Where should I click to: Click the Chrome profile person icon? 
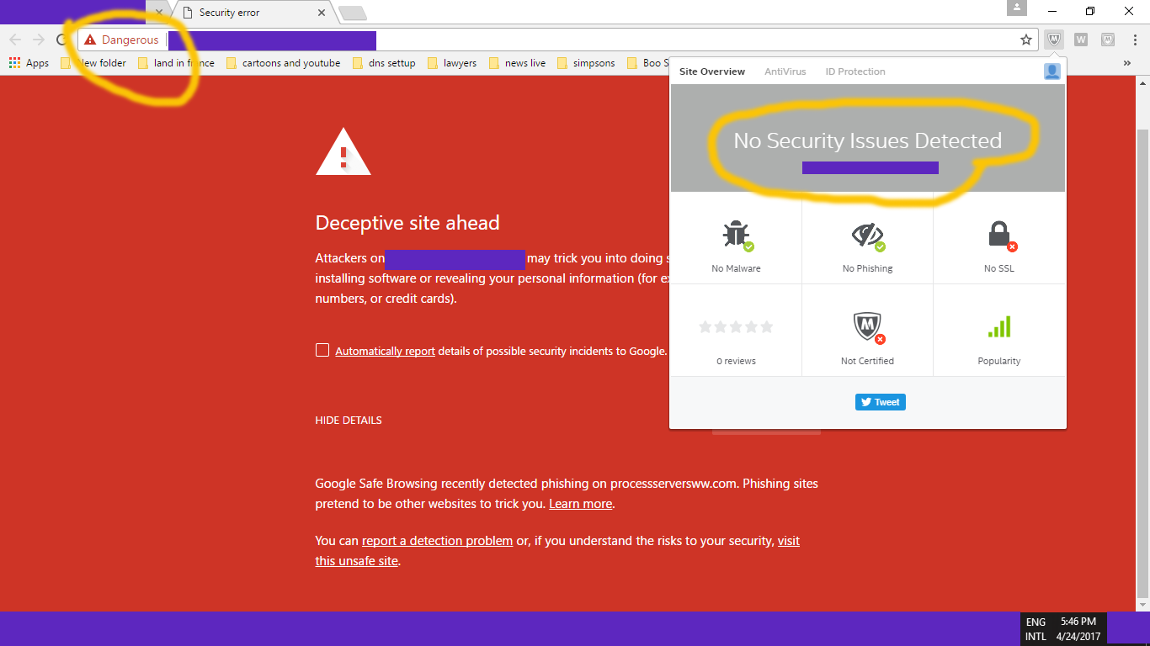click(x=1017, y=8)
